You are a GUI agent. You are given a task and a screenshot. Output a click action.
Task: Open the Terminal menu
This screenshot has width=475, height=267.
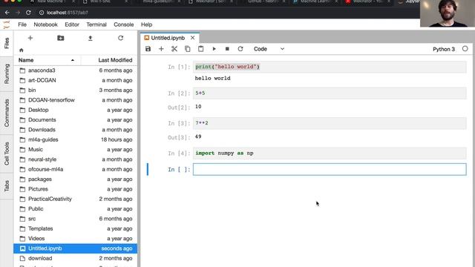(x=96, y=24)
